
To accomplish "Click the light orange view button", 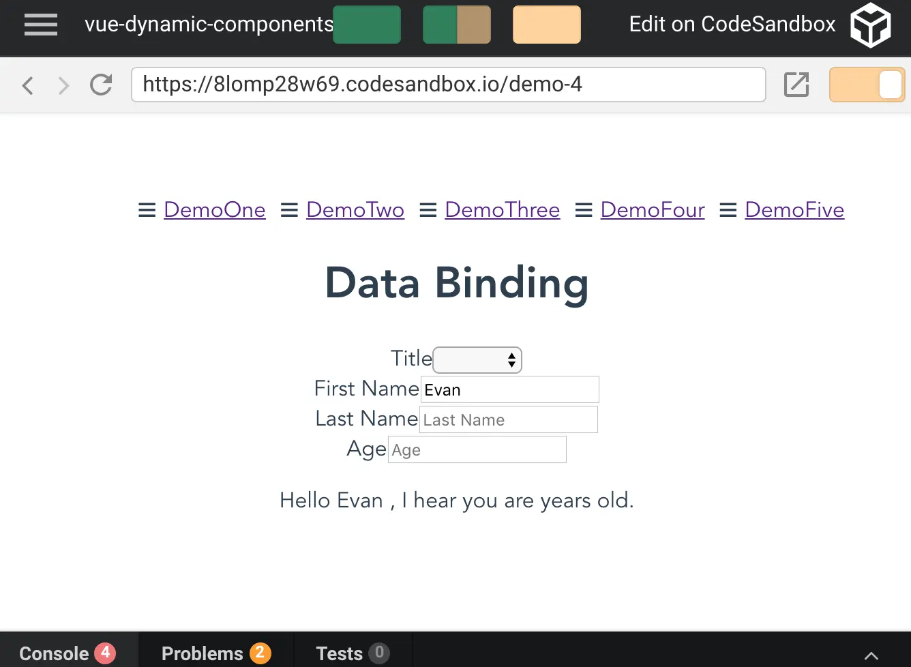I will [547, 25].
